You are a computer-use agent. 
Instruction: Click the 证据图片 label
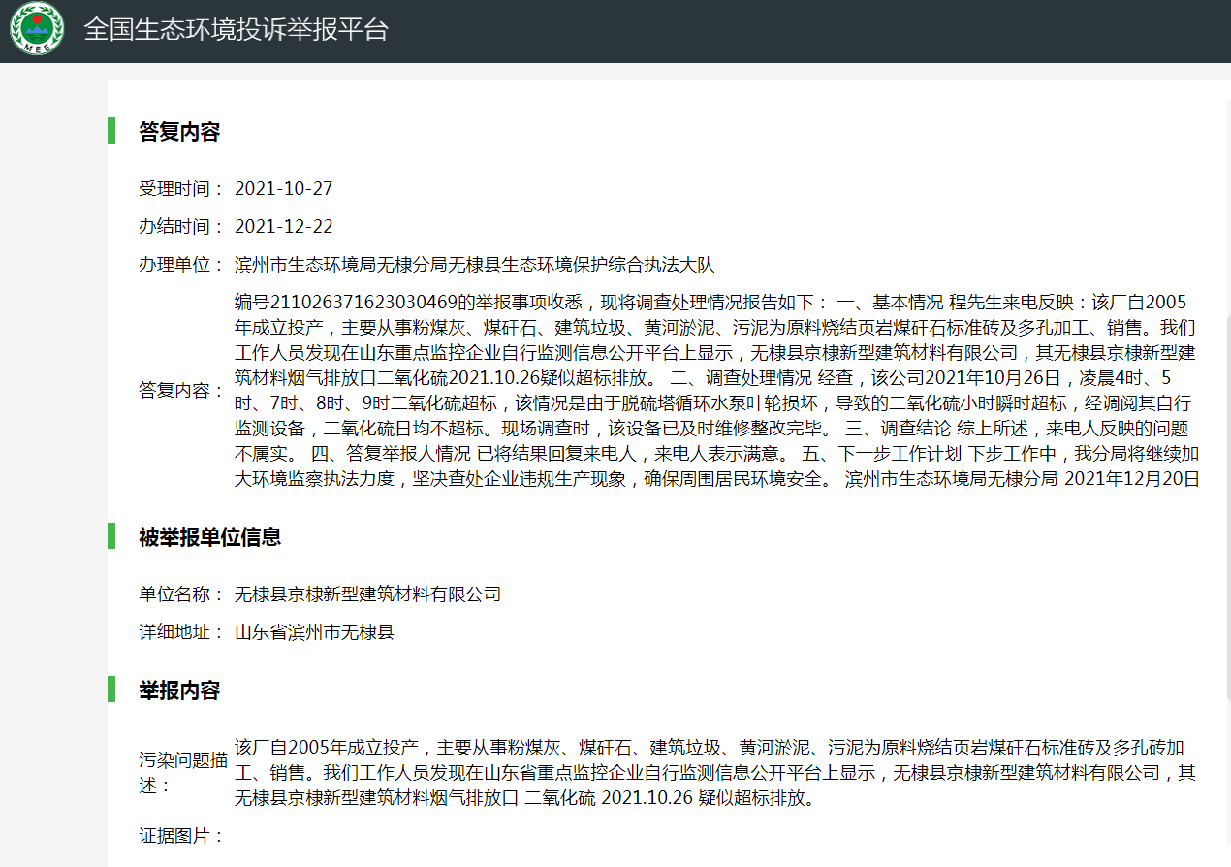coord(181,835)
